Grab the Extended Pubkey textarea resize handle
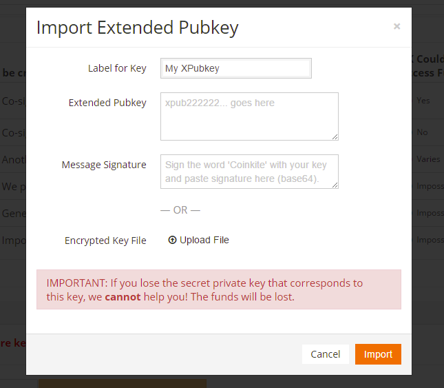This screenshot has width=444, height=388. pyautogui.click(x=335, y=137)
